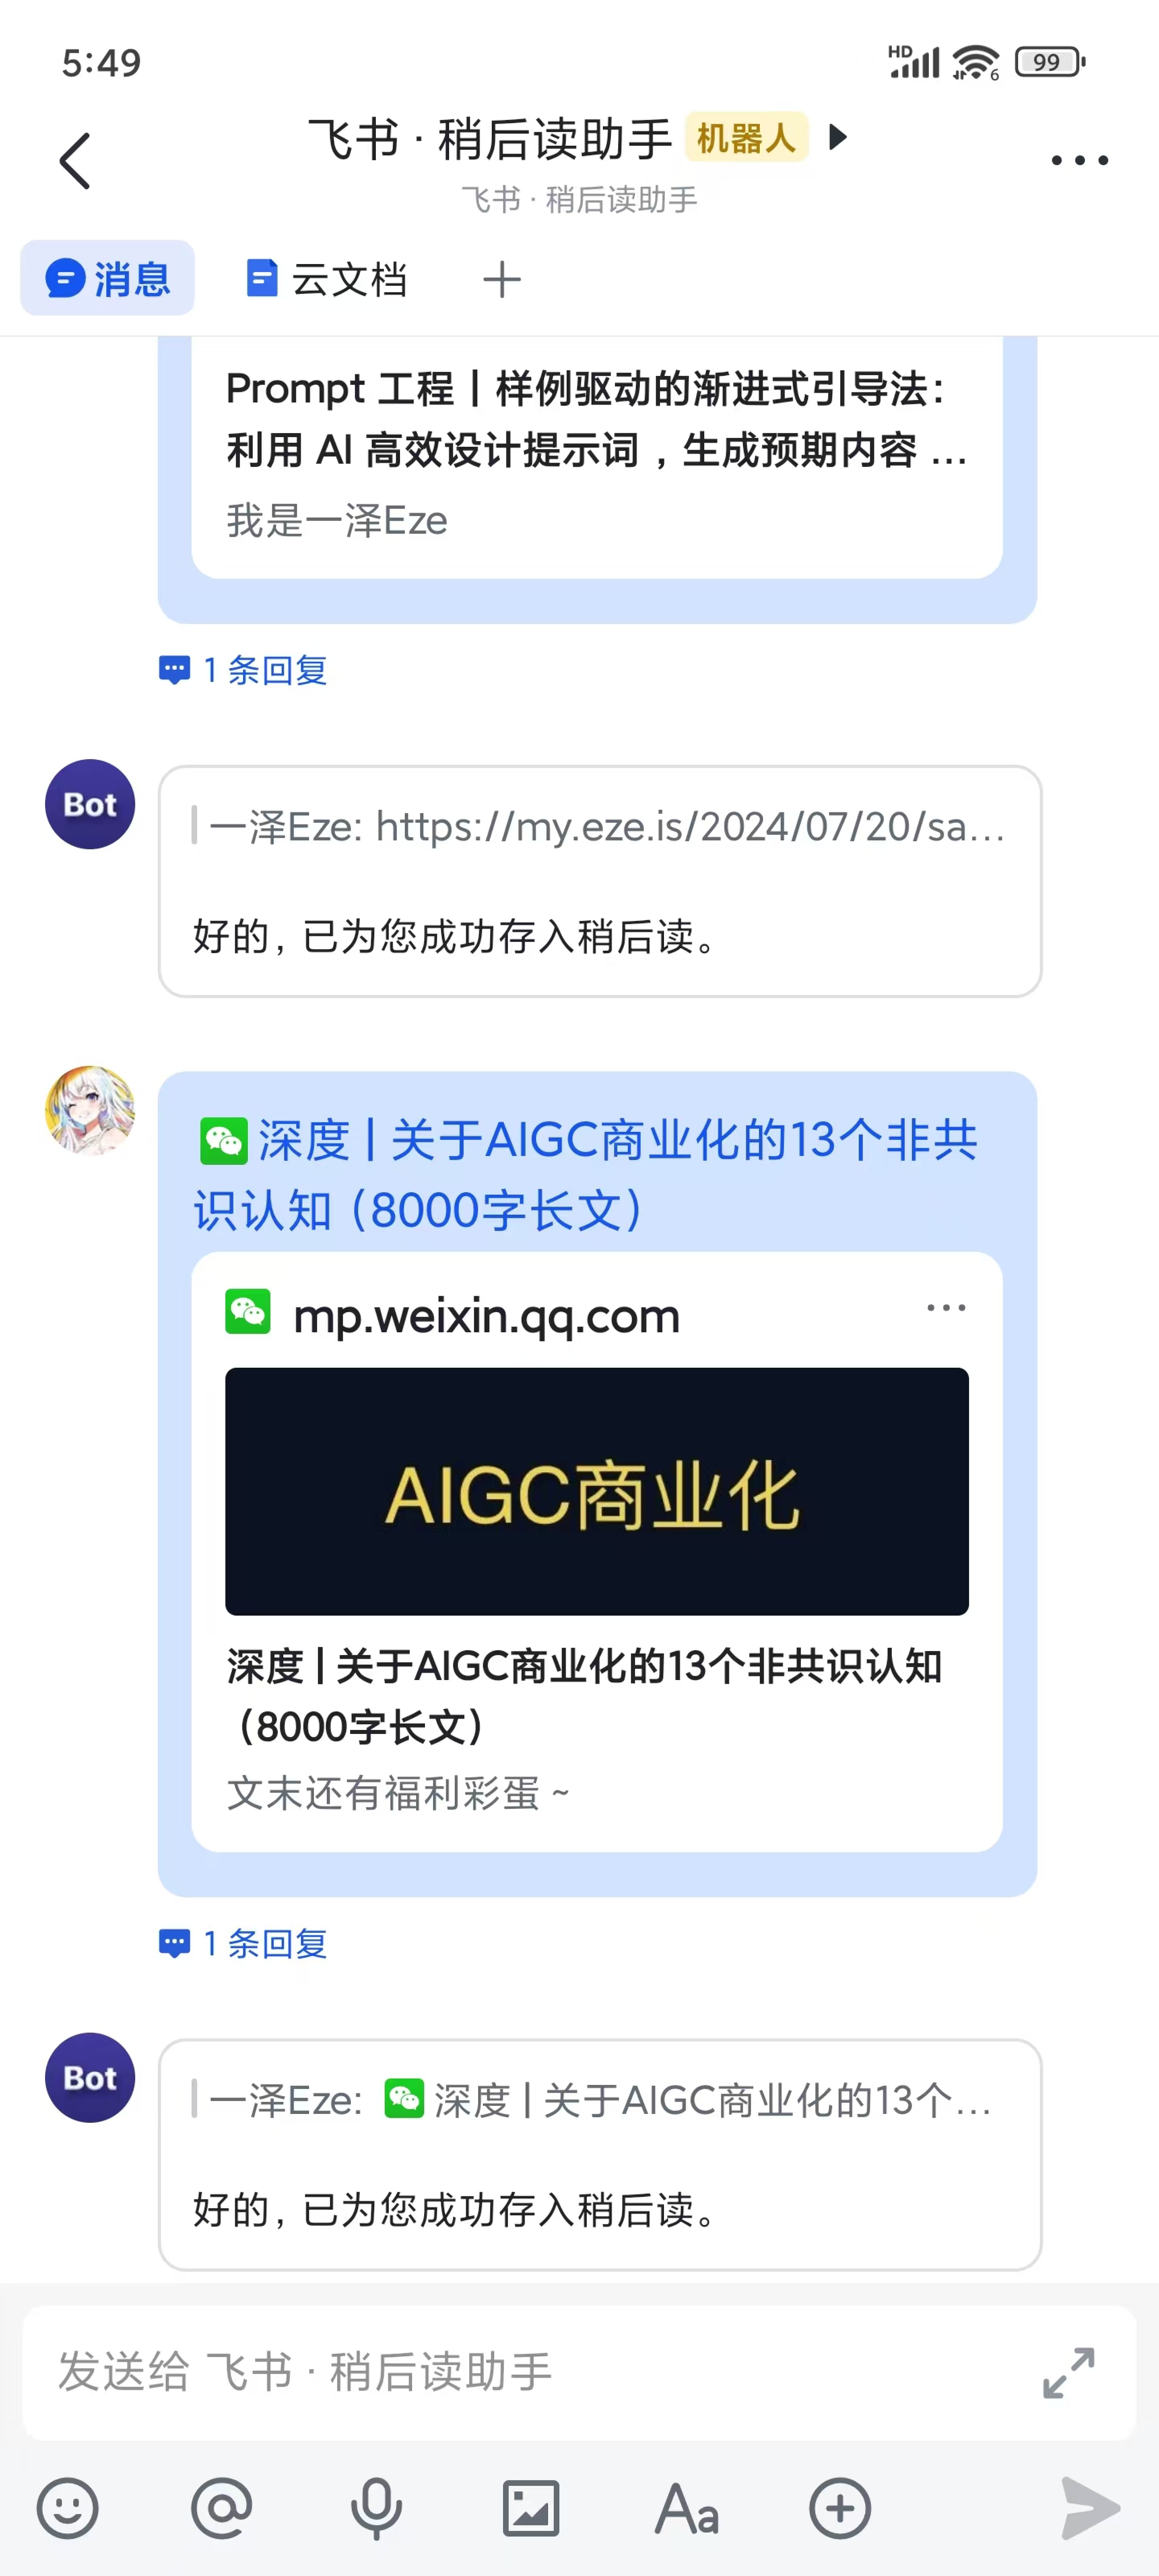The height and width of the screenshot is (2576, 1159).
Task: Tap the @ mention icon
Action: coord(222,2508)
